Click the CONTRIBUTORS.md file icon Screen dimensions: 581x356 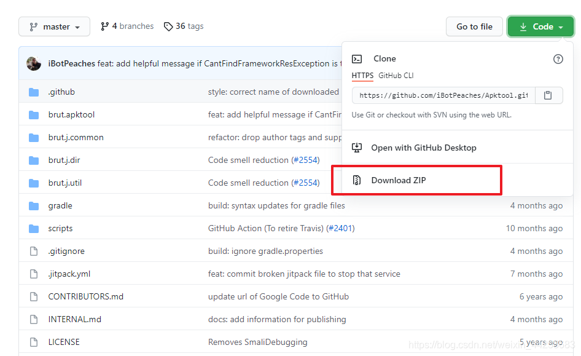point(34,296)
